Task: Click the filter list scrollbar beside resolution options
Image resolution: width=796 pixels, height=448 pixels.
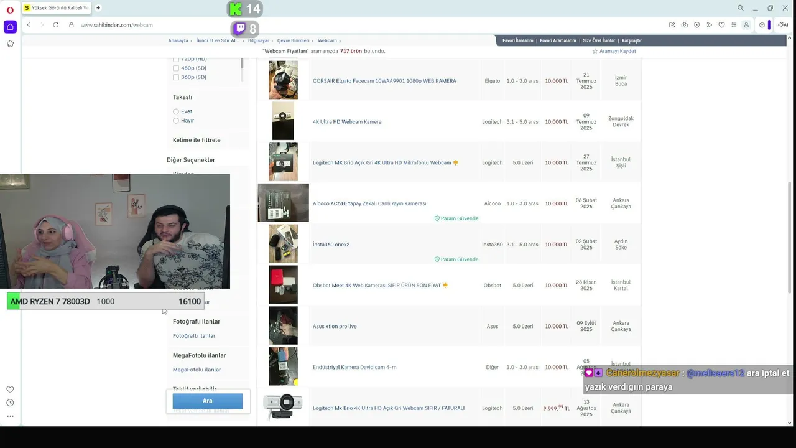Action: [242, 63]
